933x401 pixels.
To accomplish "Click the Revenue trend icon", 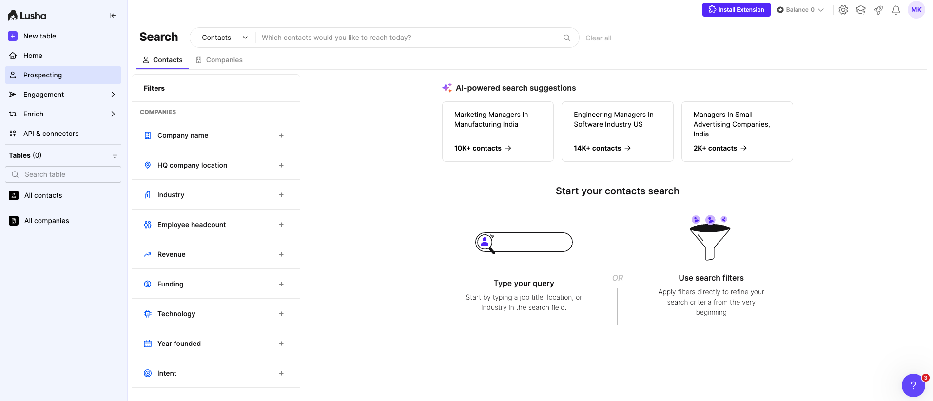I will (148, 254).
